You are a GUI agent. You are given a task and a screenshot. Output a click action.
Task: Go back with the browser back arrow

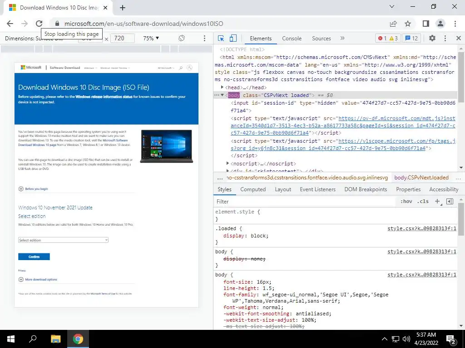(10, 24)
